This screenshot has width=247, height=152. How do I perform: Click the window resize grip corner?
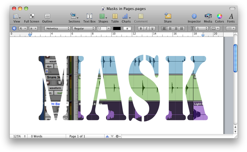coord(236,137)
